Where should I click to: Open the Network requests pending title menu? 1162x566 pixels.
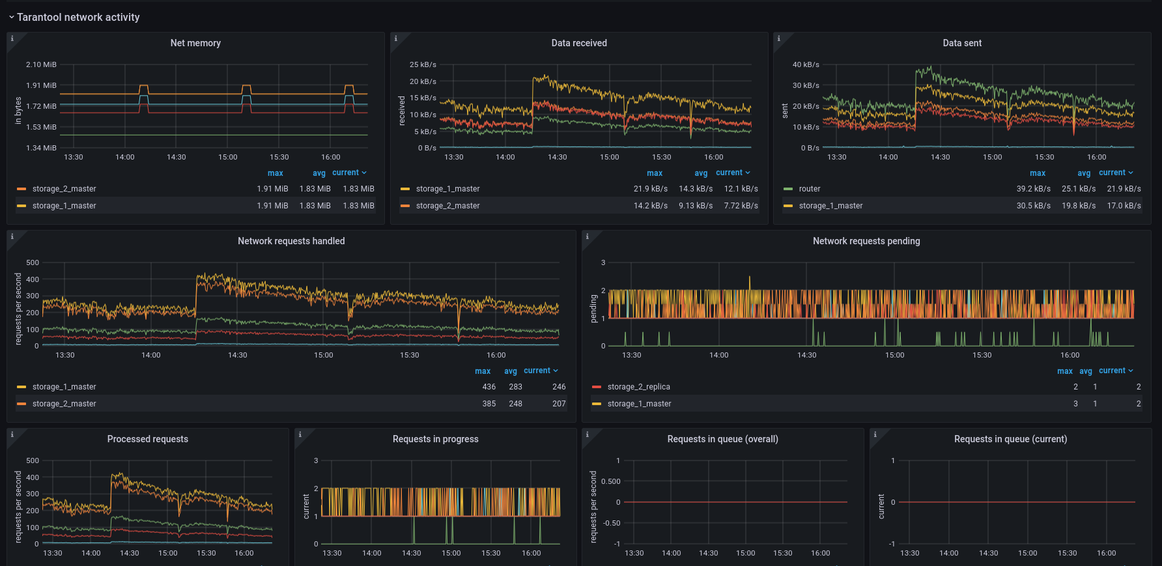point(866,241)
